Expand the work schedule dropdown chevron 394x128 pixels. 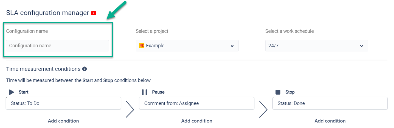tap(361, 46)
